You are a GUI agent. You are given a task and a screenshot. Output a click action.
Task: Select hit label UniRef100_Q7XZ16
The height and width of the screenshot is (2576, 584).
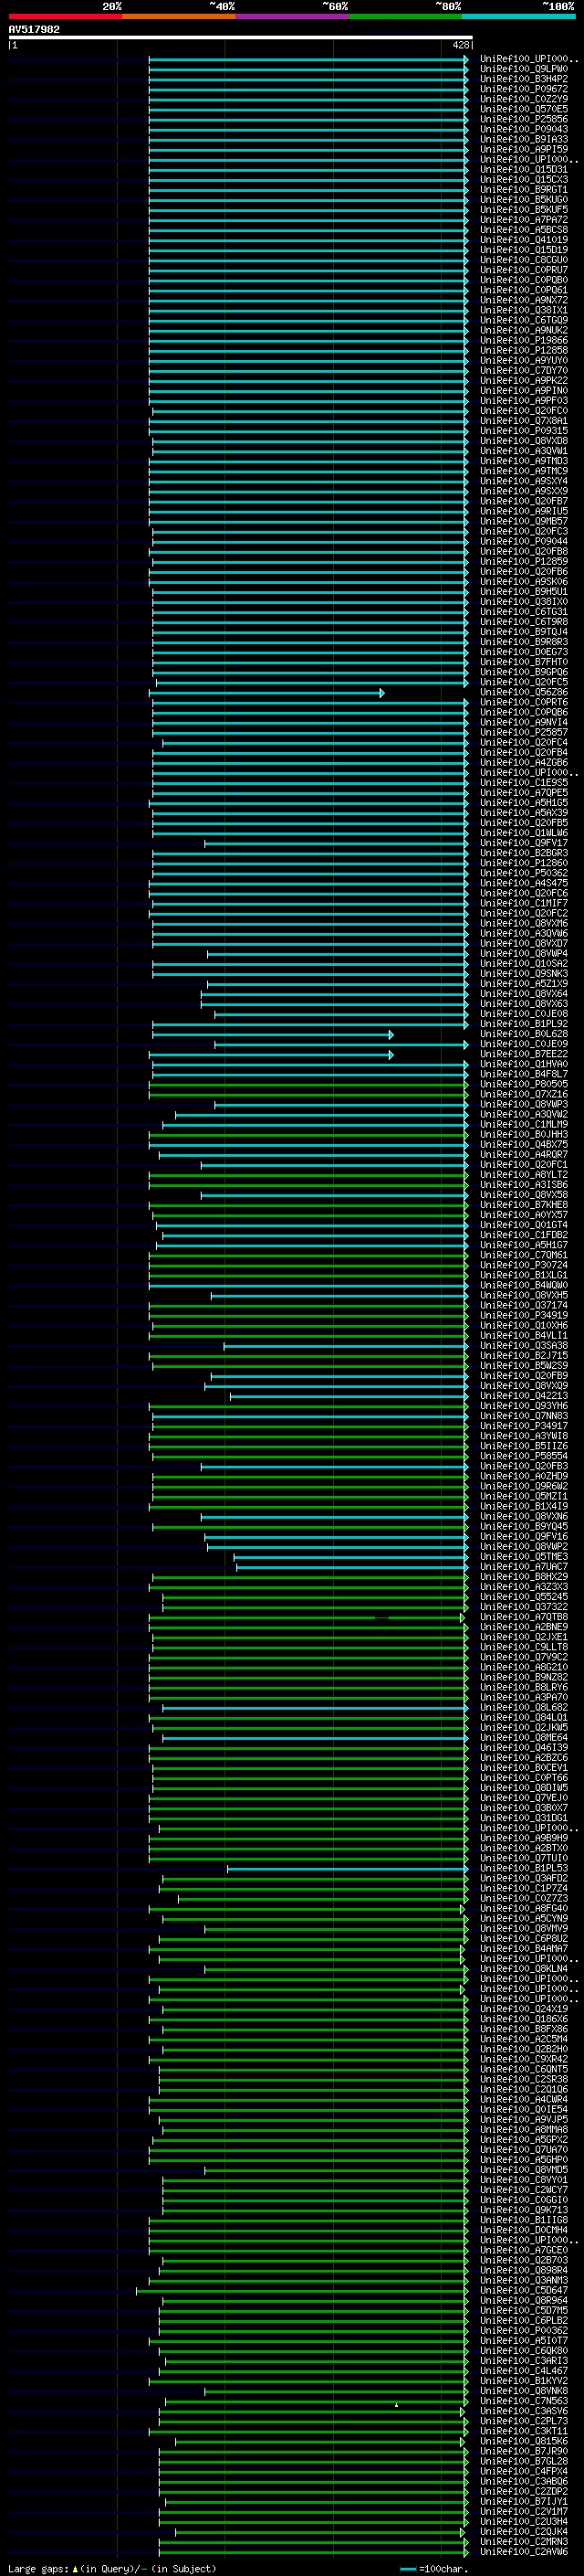pos(524,1095)
